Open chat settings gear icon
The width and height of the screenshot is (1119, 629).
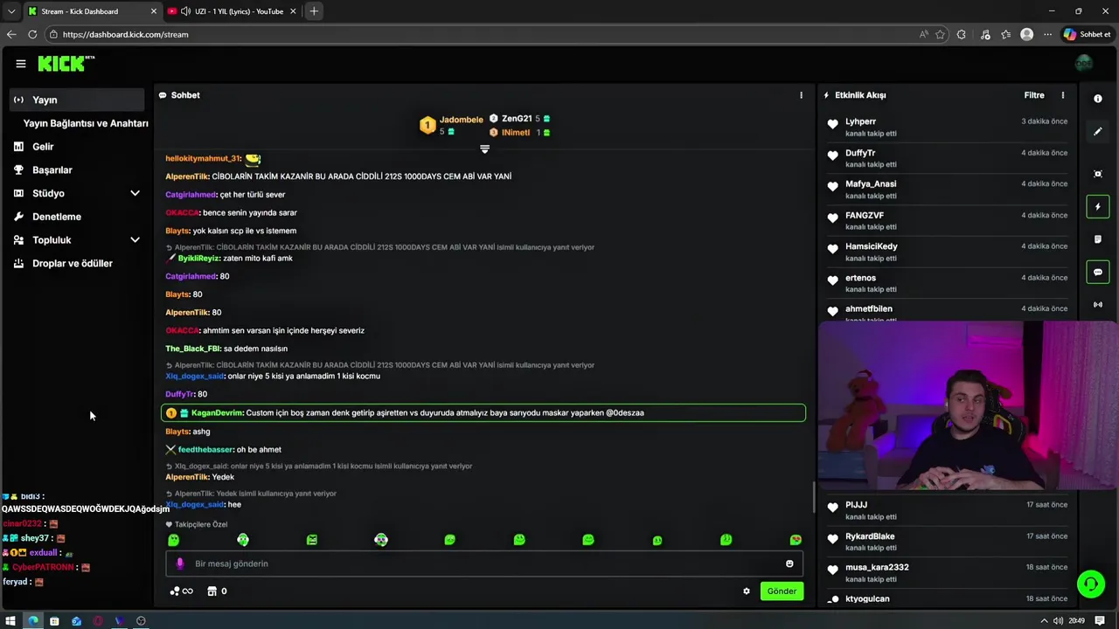click(x=747, y=591)
